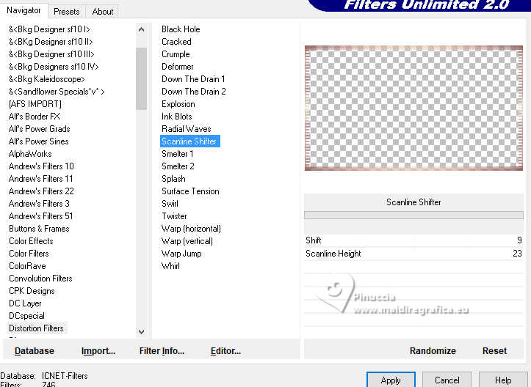
Task: Select &<Bkg Designer sf10 I> category
Action: point(49,29)
